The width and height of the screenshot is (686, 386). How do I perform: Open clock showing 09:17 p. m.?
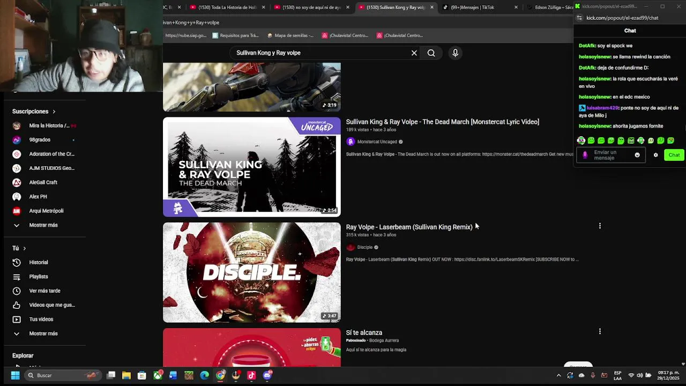(x=668, y=375)
